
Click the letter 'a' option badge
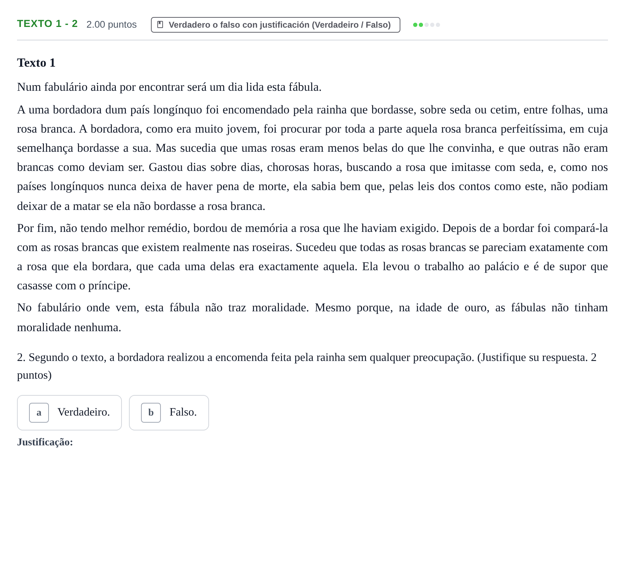coord(39,413)
